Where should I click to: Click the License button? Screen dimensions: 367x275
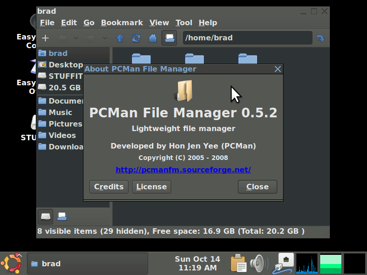coord(151,187)
